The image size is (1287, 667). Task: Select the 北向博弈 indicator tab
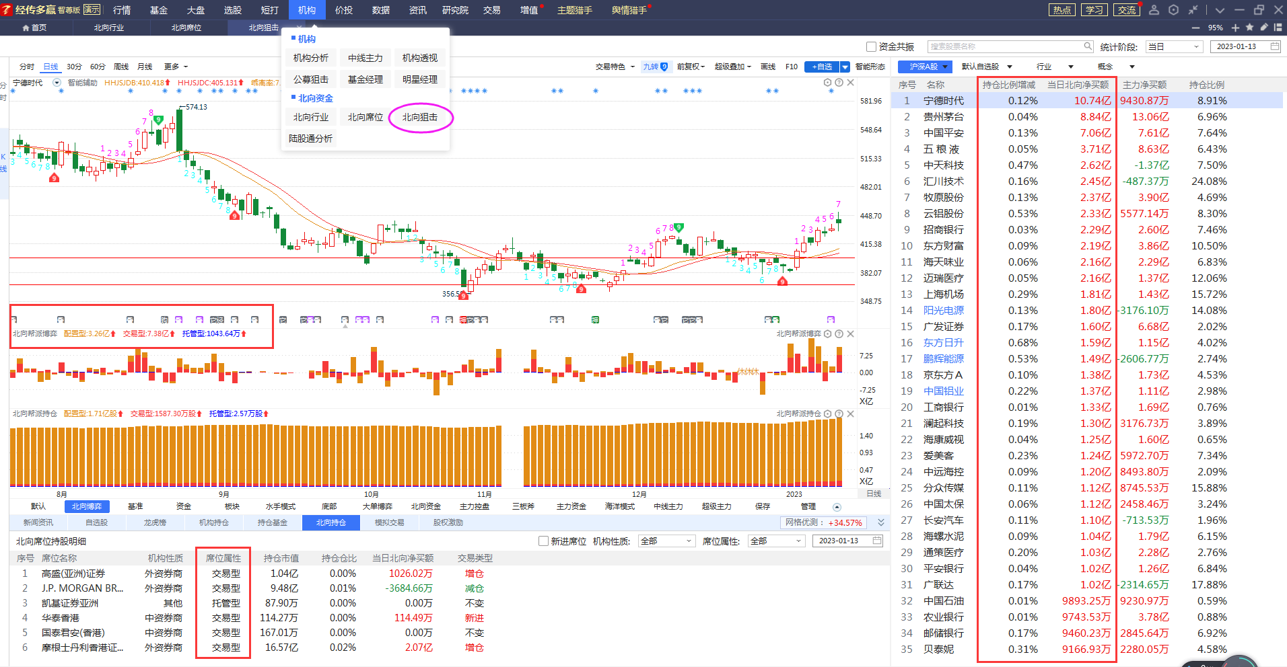click(x=87, y=506)
